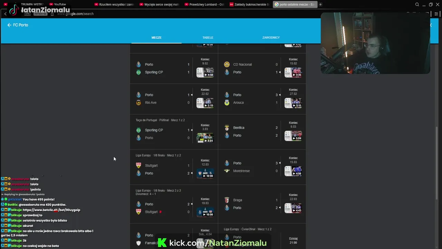Click Porto crest in Porto vs Moreirense
The width and height of the screenshot is (442, 249).
coord(227,163)
